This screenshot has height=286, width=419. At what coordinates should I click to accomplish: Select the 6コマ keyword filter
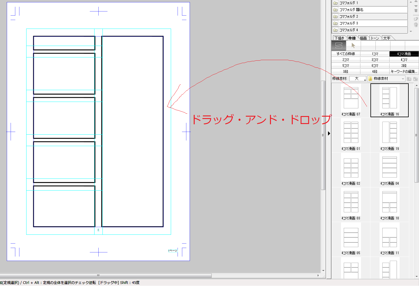375,66
